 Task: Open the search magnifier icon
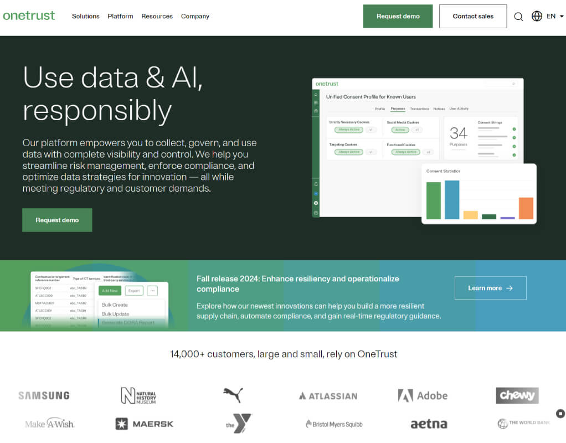[x=518, y=17]
